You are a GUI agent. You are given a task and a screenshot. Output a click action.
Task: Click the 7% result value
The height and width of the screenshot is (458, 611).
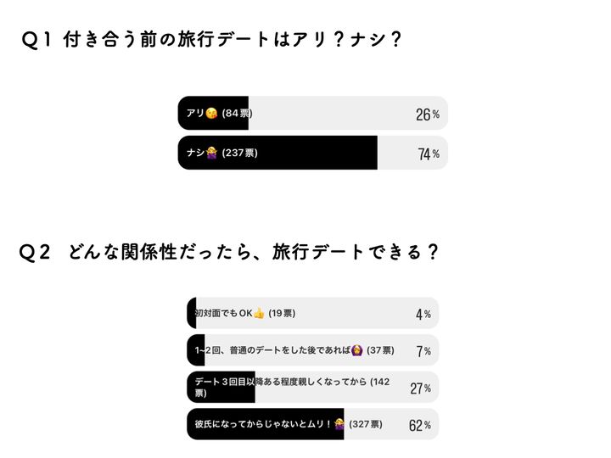tap(423, 351)
